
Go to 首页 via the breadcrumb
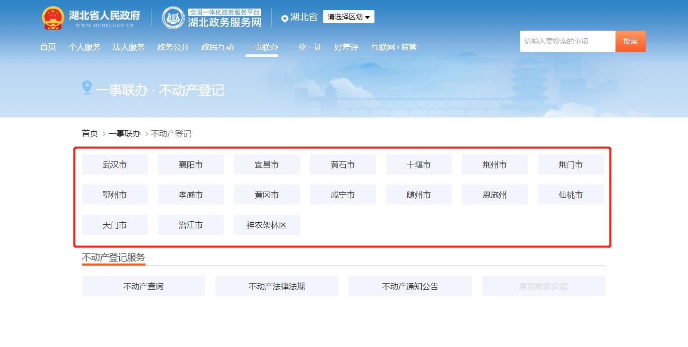pyautogui.click(x=90, y=133)
